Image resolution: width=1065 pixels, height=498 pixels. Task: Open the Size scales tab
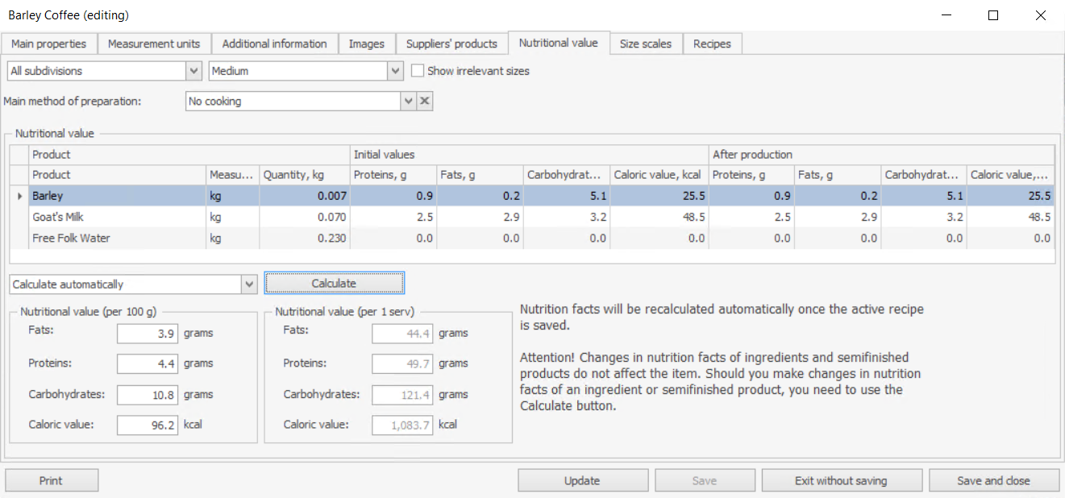(645, 44)
